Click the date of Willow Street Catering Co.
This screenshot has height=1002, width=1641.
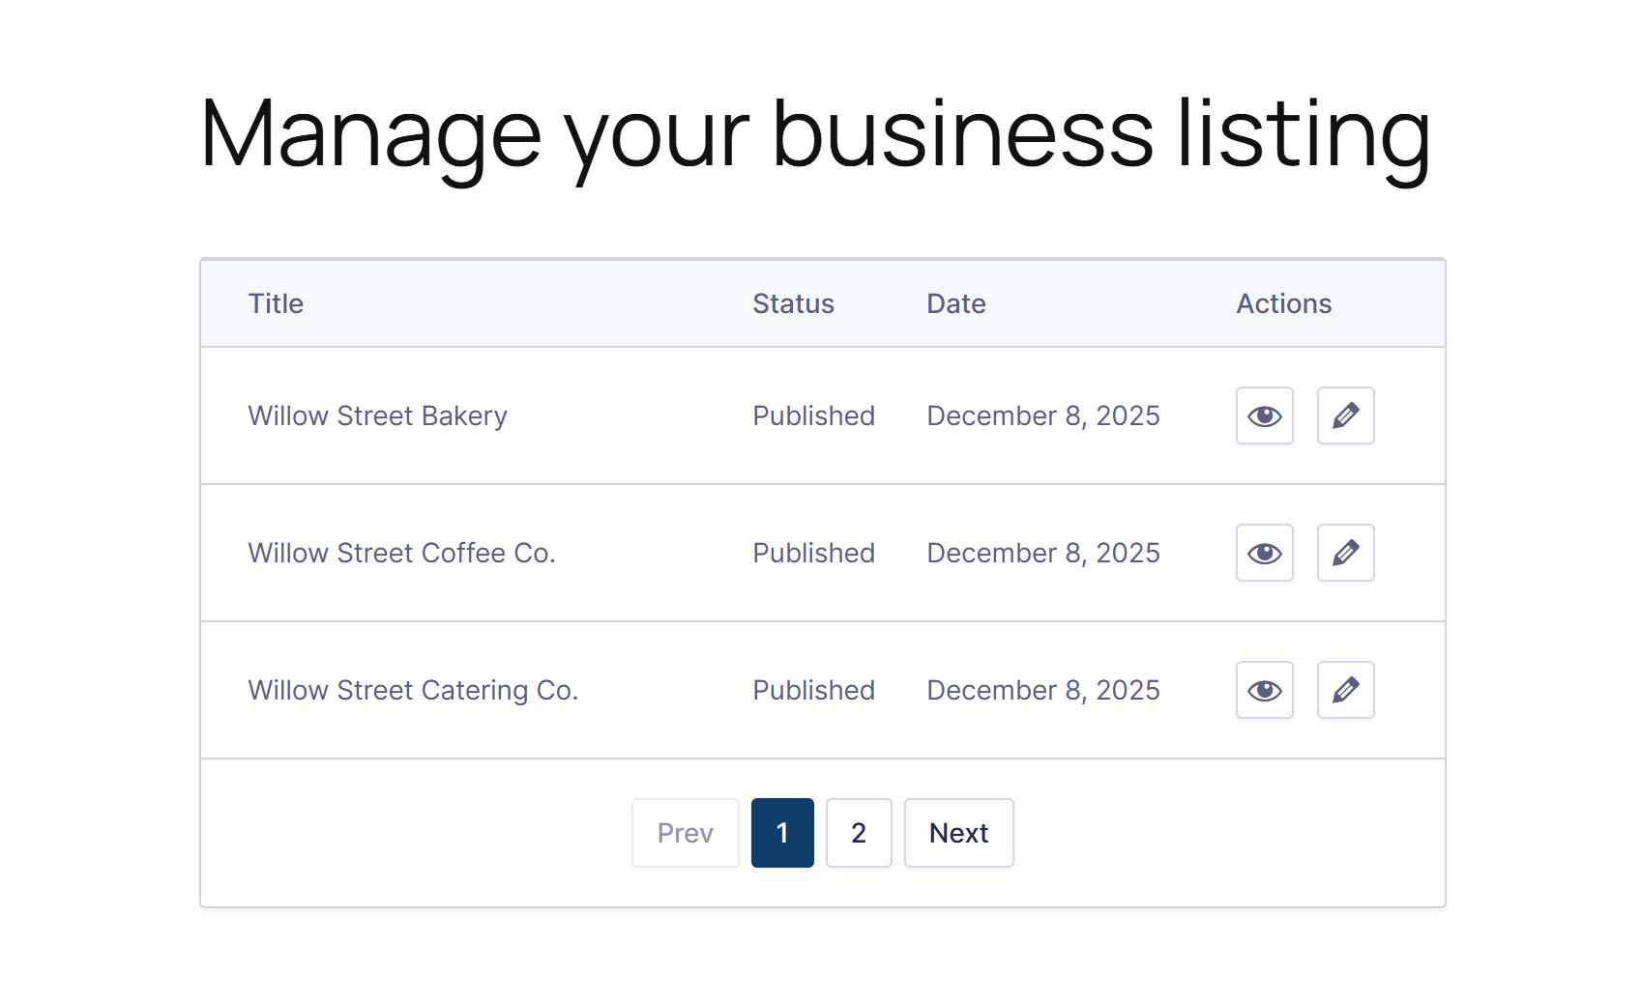1042,690
